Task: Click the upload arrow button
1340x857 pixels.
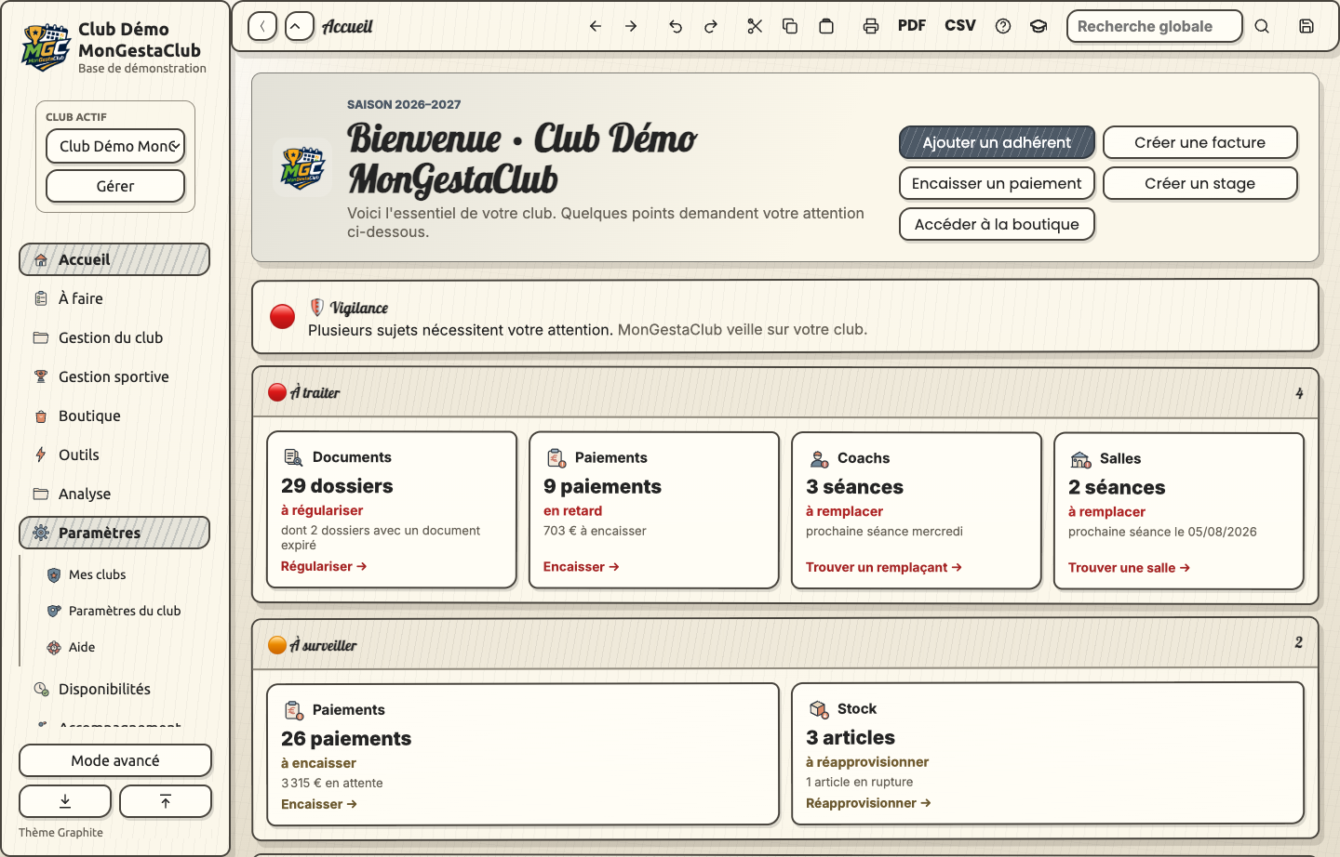Action: point(166,801)
